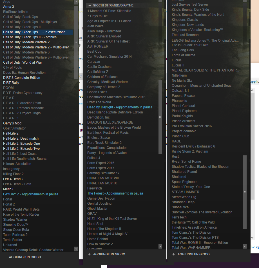The width and height of the screenshot is (259, 268).
Task: Click the middle panel scrollbar thumb
Action: pyautogui.click(x=160, y=117)
